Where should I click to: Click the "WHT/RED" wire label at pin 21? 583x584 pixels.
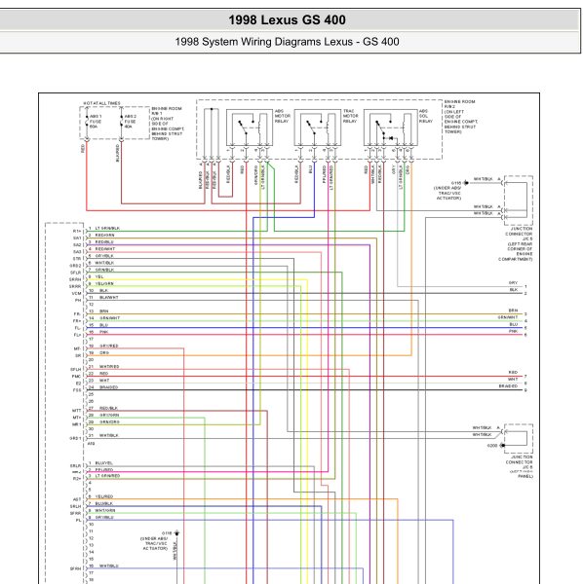click(x=109, y=367)
